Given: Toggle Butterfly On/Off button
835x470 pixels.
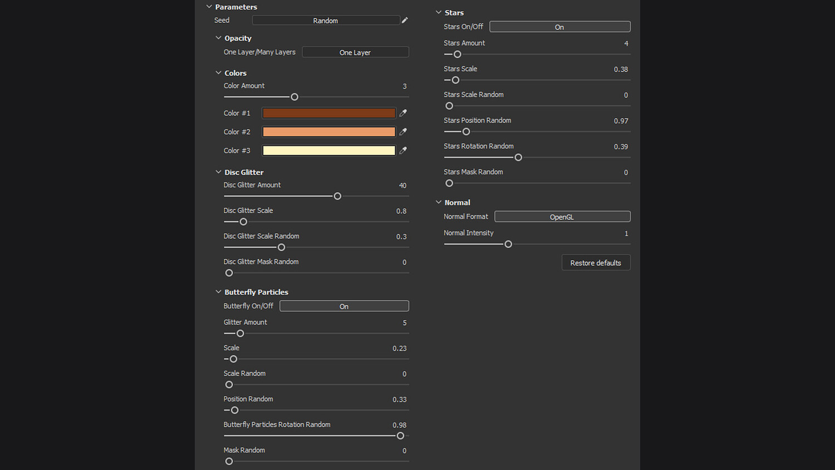Looking at the screenshot, I should pos(344,306).
